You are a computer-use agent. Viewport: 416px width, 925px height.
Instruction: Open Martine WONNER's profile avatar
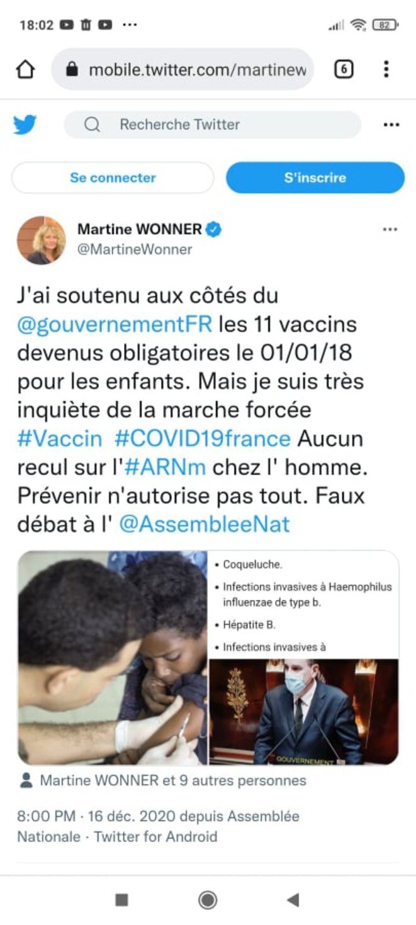pyautogui.click(x=41, y=240)
